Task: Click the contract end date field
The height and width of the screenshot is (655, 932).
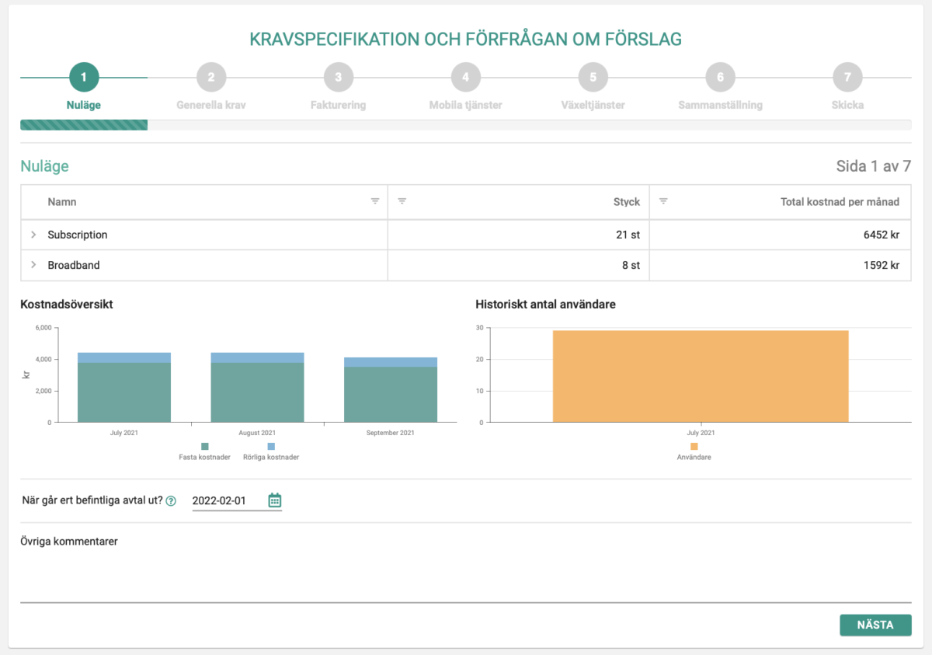Action: pyautogui.click(x=227, y=501)
